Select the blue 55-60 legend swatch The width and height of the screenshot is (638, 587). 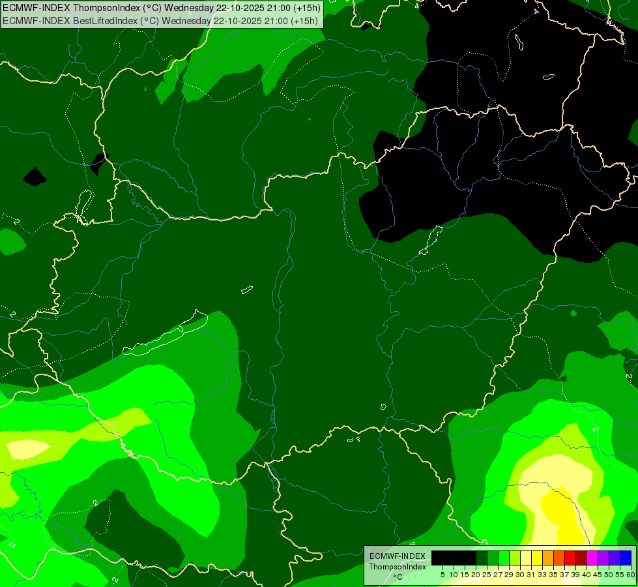pos(626,558)
